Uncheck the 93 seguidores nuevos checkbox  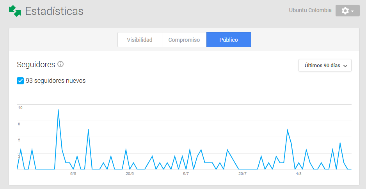tap(21, 81)
